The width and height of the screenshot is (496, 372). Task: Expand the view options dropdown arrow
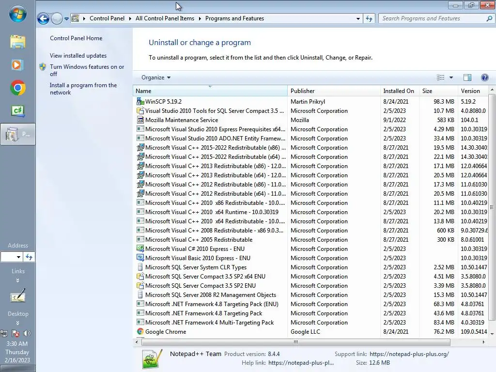[451, 77]
